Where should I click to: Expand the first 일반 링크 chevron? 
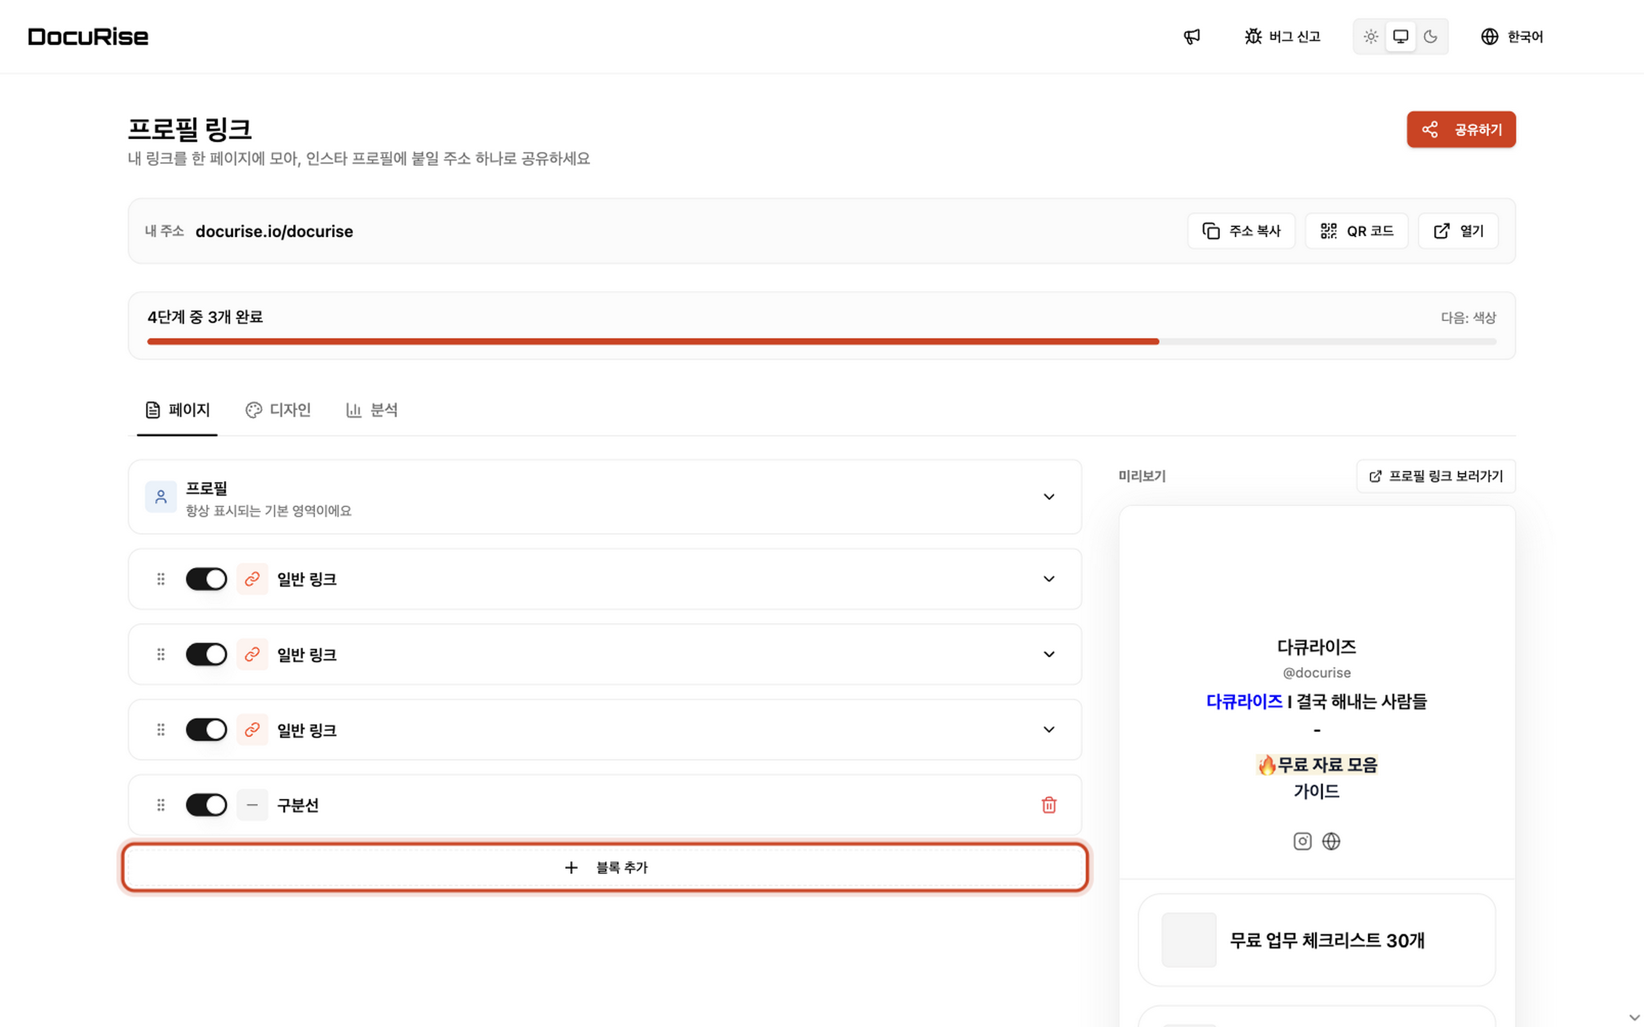[1048, 579]
